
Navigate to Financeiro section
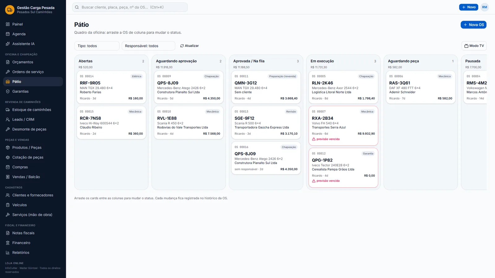33,243
